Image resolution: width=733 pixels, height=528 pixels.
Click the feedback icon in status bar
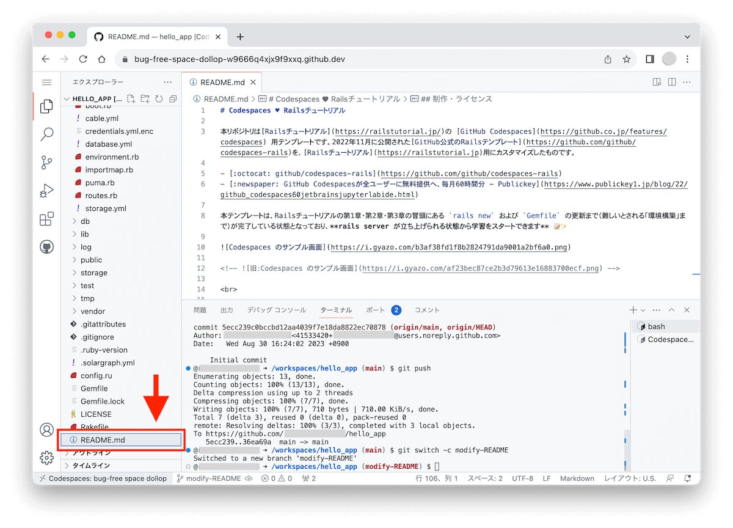click(x=671, y=479)
